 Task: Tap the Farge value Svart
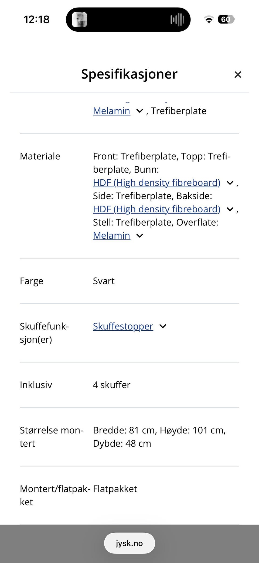[x=104, y=281]
